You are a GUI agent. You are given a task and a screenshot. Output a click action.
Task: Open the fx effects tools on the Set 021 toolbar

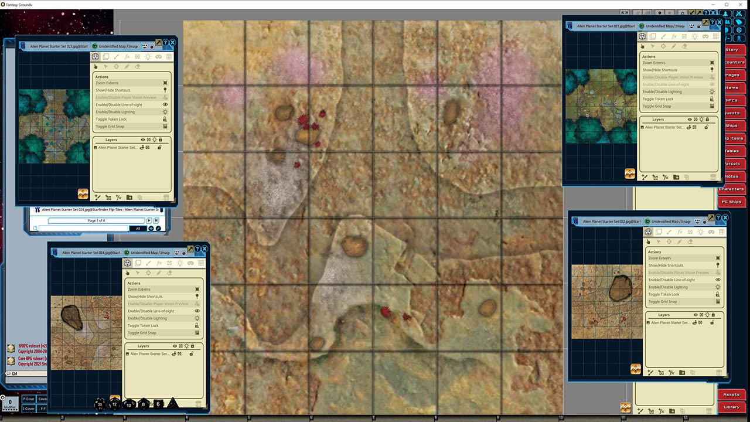click(674, 36)
